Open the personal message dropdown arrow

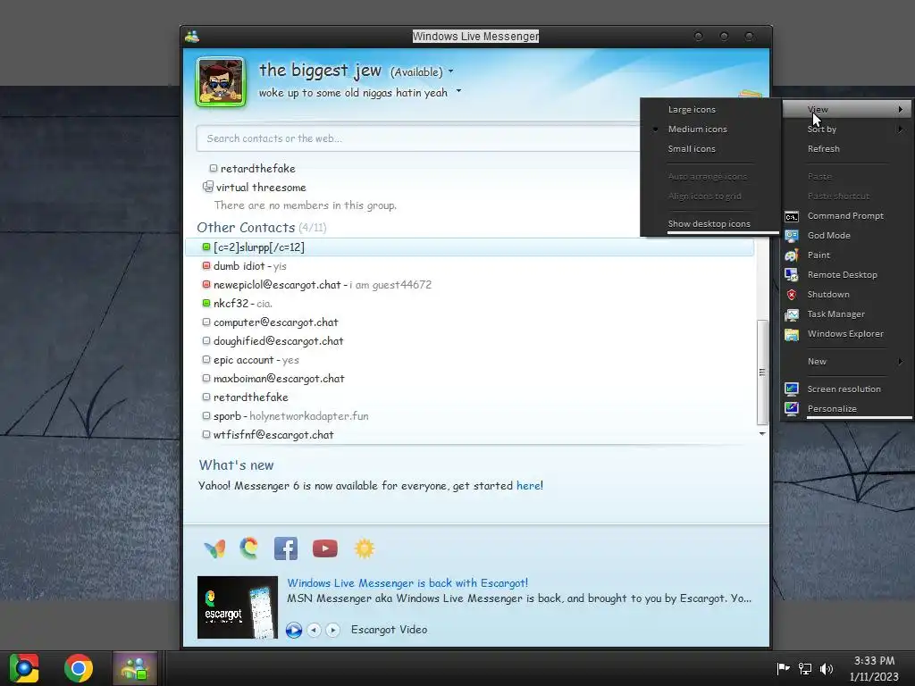point(458,91)
